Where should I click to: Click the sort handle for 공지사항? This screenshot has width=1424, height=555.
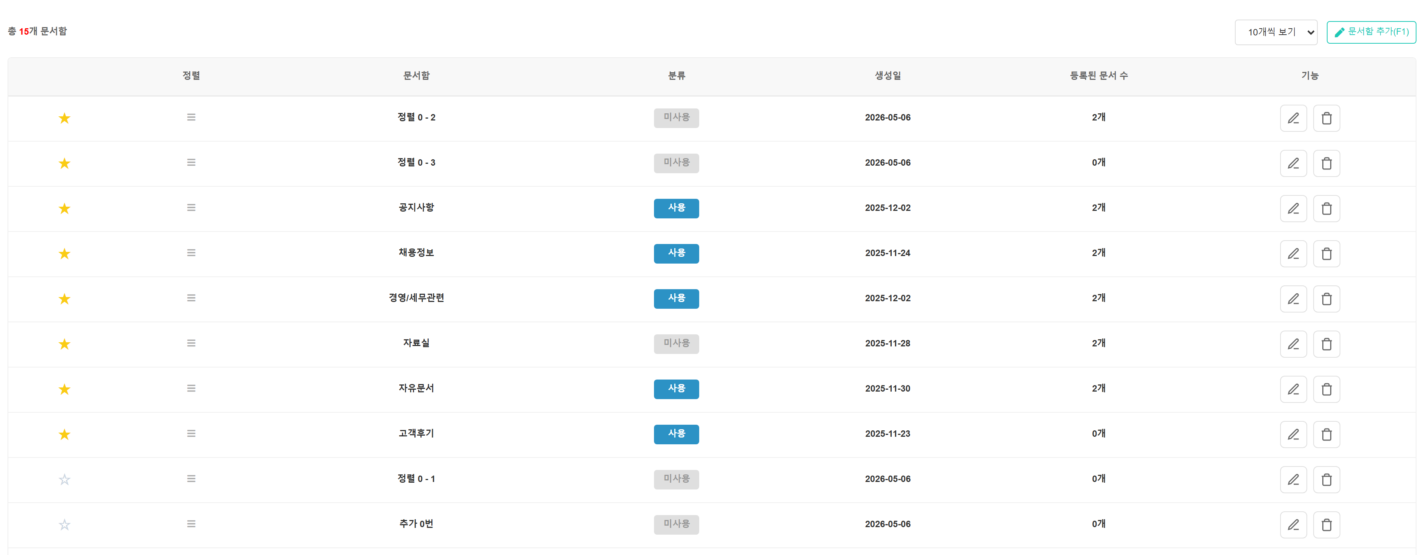coord(191,207)
